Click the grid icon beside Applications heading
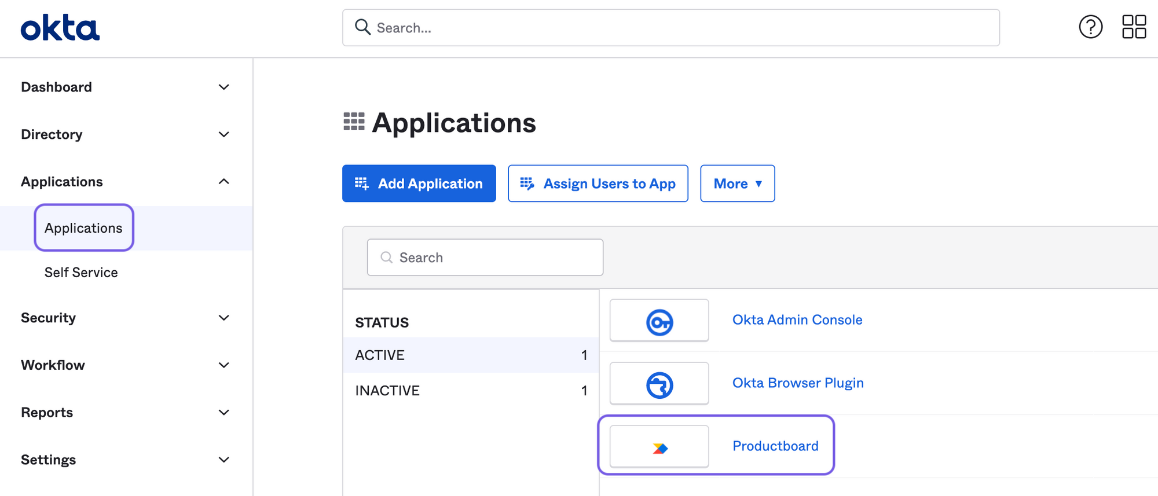Screen dimensions: 1158x496 tap(354, 122)
